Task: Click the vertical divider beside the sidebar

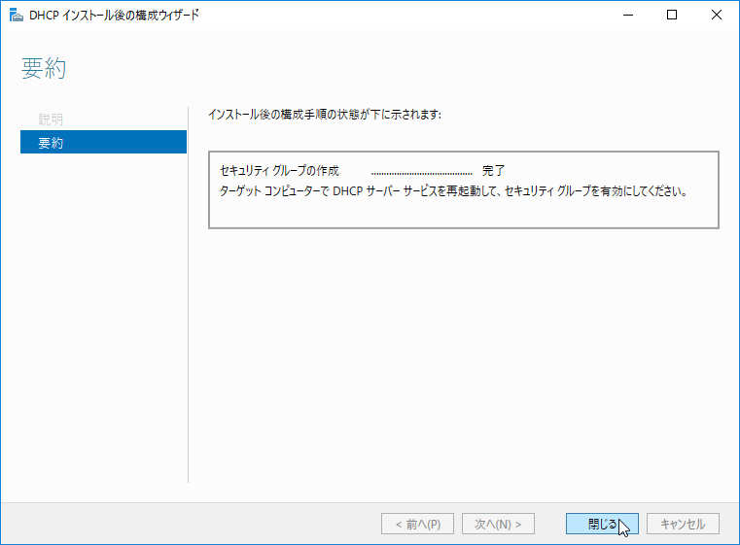Action: 189,294
